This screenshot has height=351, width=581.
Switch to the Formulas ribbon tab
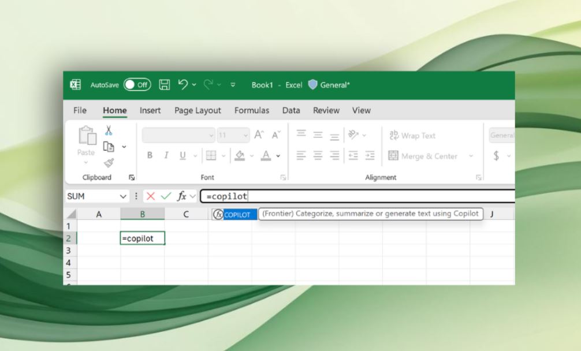point(252,110)
